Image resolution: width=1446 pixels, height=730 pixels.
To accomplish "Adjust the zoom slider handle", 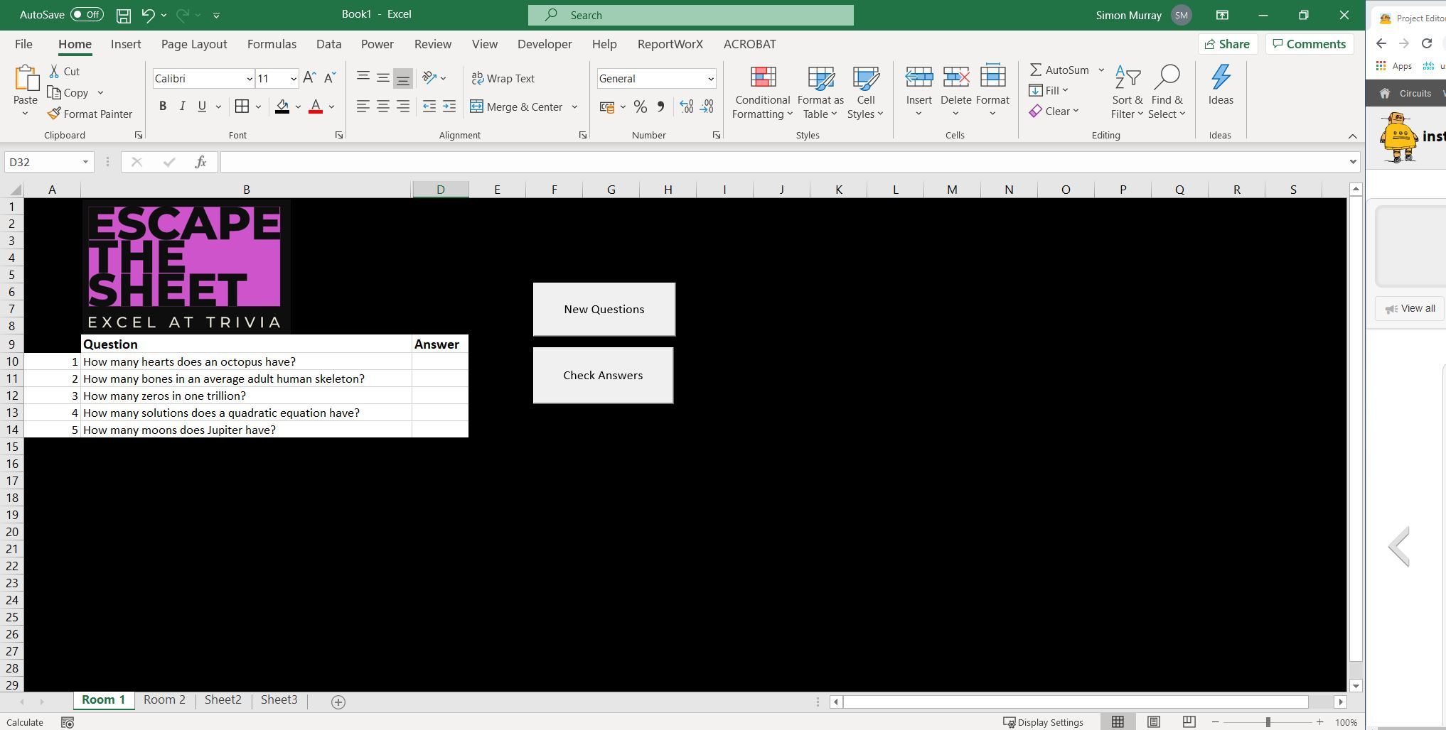I will click(x=1268, y=722).
